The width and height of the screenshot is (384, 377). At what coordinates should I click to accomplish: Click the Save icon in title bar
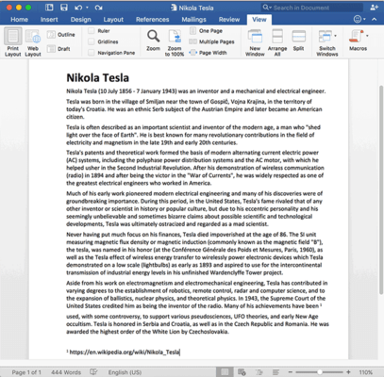coord(64,8)
